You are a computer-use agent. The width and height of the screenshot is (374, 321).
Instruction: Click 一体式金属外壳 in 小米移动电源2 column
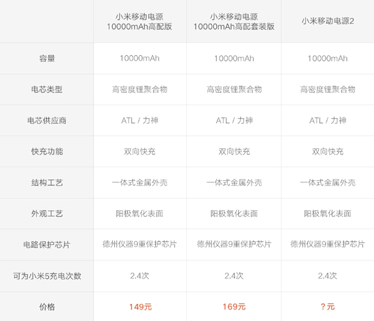(328, 183)
